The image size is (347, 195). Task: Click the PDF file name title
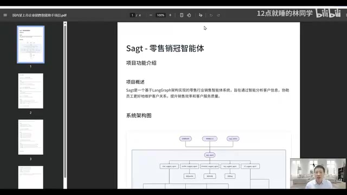tap(40, 15)
